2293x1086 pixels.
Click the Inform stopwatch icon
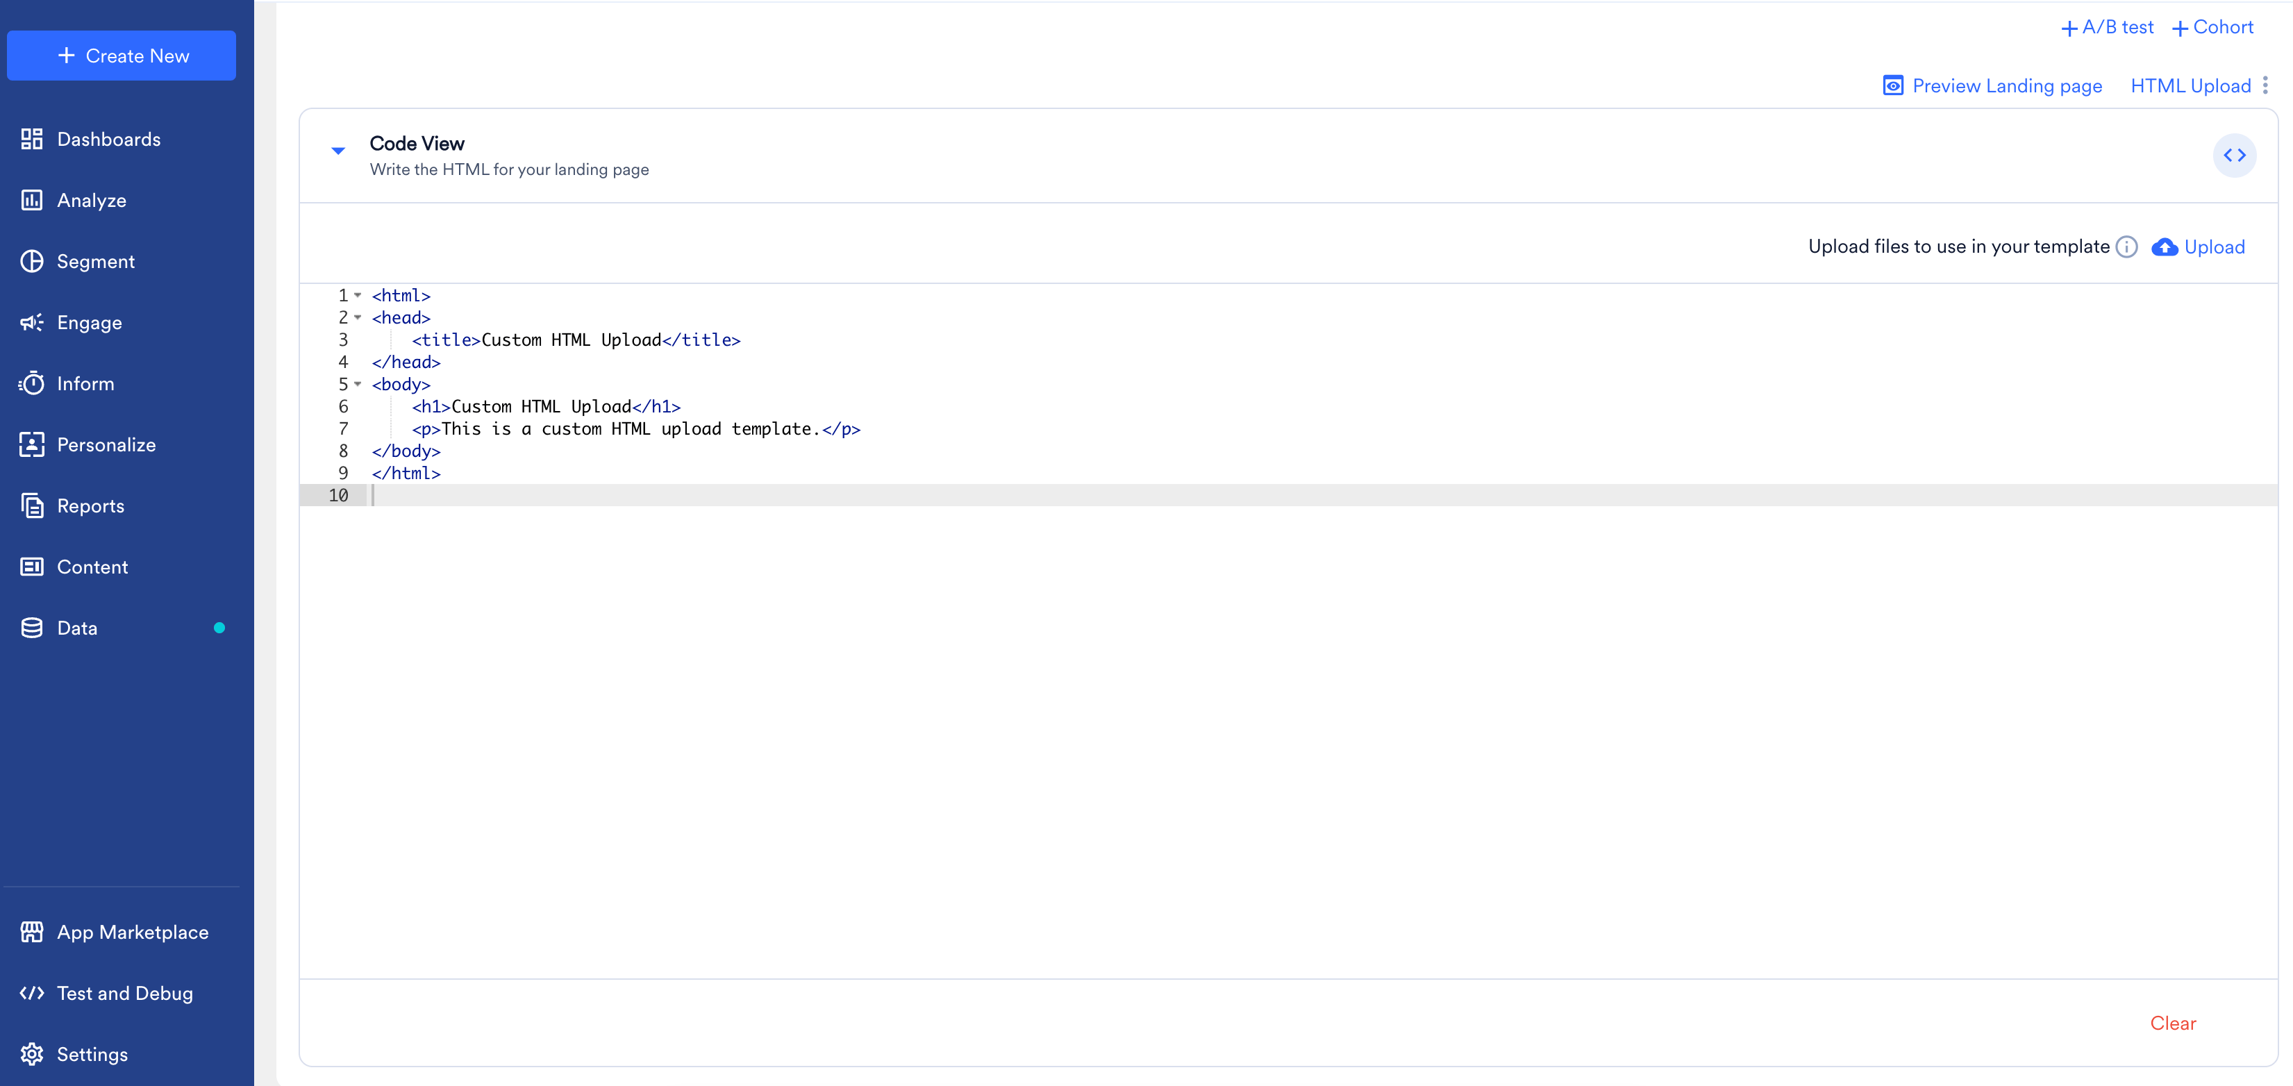coord(32,383)
